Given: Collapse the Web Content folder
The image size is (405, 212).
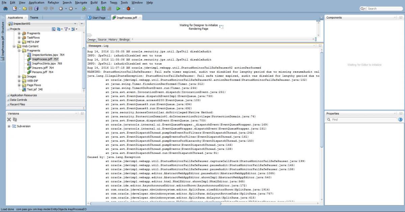Looking at the screenshot, I should 14,46.
